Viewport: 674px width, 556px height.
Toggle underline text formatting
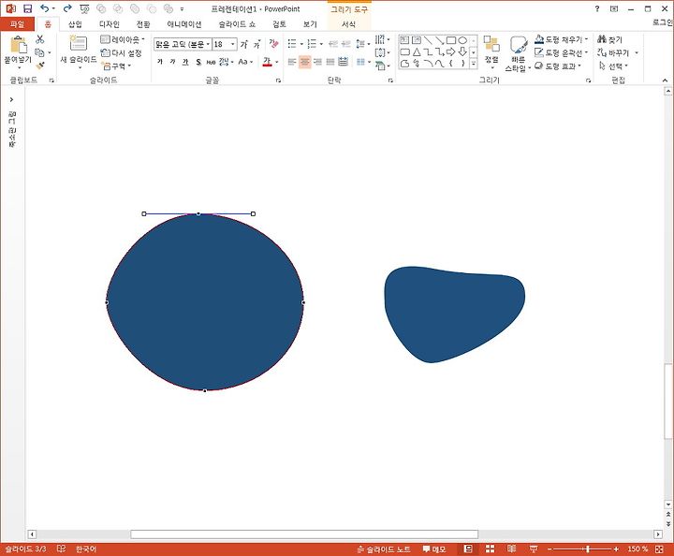[185, 63]
